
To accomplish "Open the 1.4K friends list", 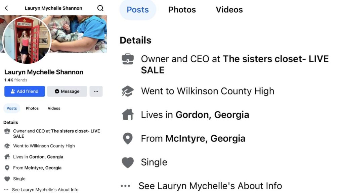I will point(16,80).
